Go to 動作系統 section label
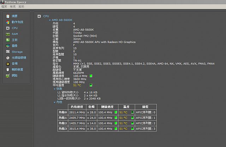Screen dimensions: 226x147 click(17, 22)
